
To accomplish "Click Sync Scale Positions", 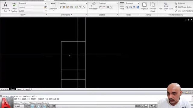I will click(x=184, y=11).
